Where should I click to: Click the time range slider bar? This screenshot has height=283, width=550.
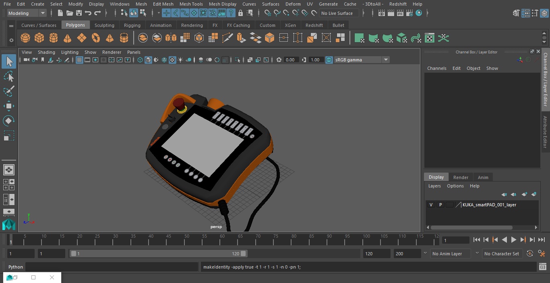(x=159, y=254)
